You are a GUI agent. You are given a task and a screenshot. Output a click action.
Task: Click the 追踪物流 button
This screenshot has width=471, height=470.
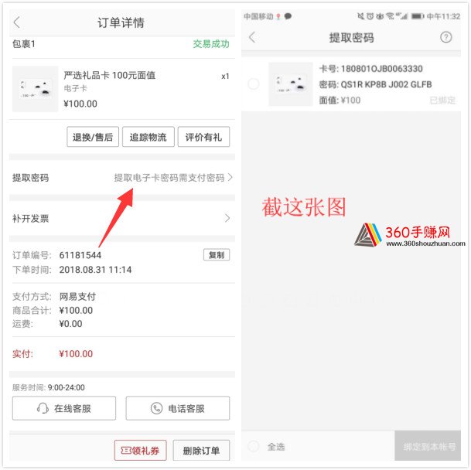click(148, 137)
